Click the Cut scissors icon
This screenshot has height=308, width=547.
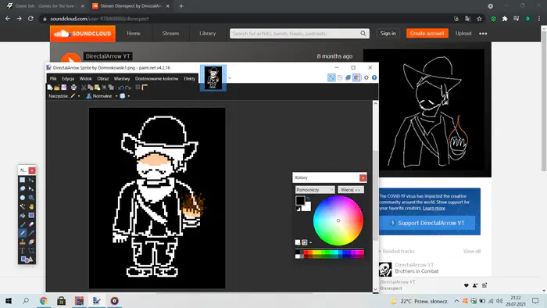pos(84,88)
